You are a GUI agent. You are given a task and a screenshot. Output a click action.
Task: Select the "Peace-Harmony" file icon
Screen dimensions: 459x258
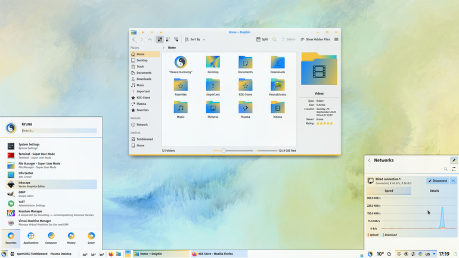(181, 62)
